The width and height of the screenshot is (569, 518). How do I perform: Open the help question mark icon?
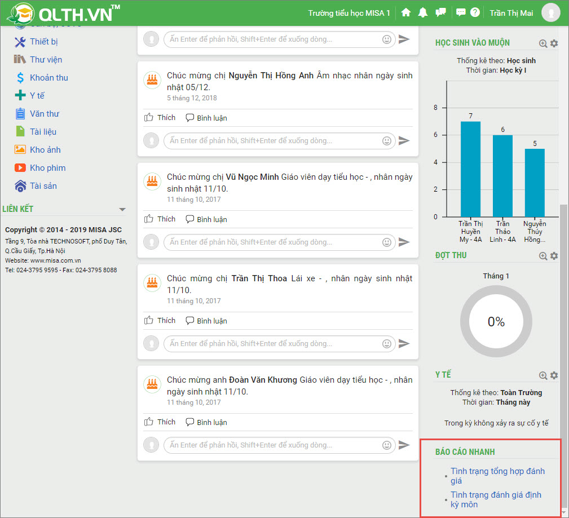475,13
